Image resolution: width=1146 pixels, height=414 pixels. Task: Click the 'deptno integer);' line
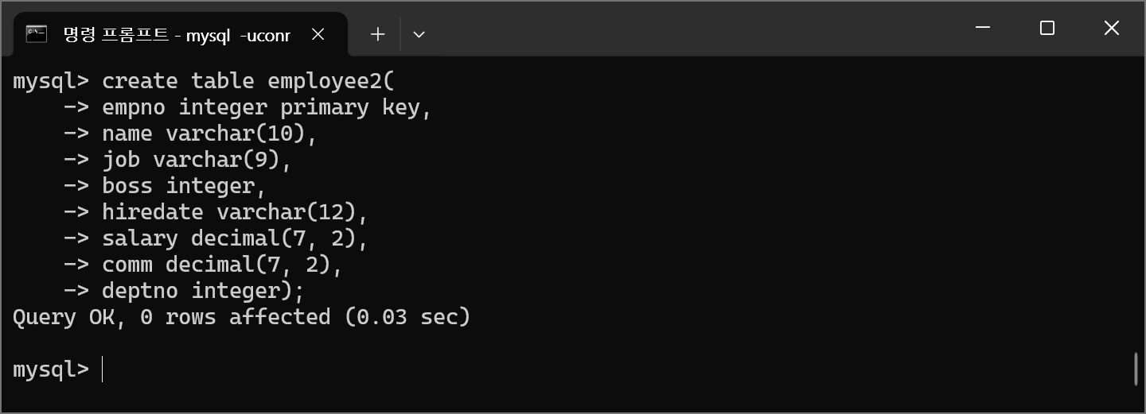coord(203,291)
